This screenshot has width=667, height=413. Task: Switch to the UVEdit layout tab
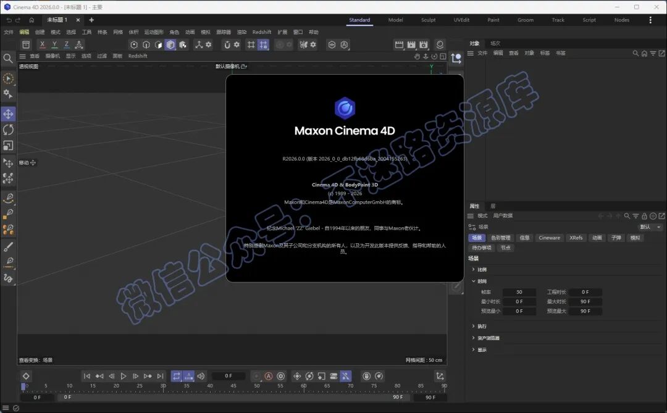[x=461, y=20]
